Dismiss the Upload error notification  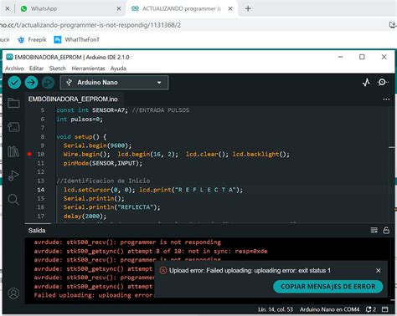(379, 270)
